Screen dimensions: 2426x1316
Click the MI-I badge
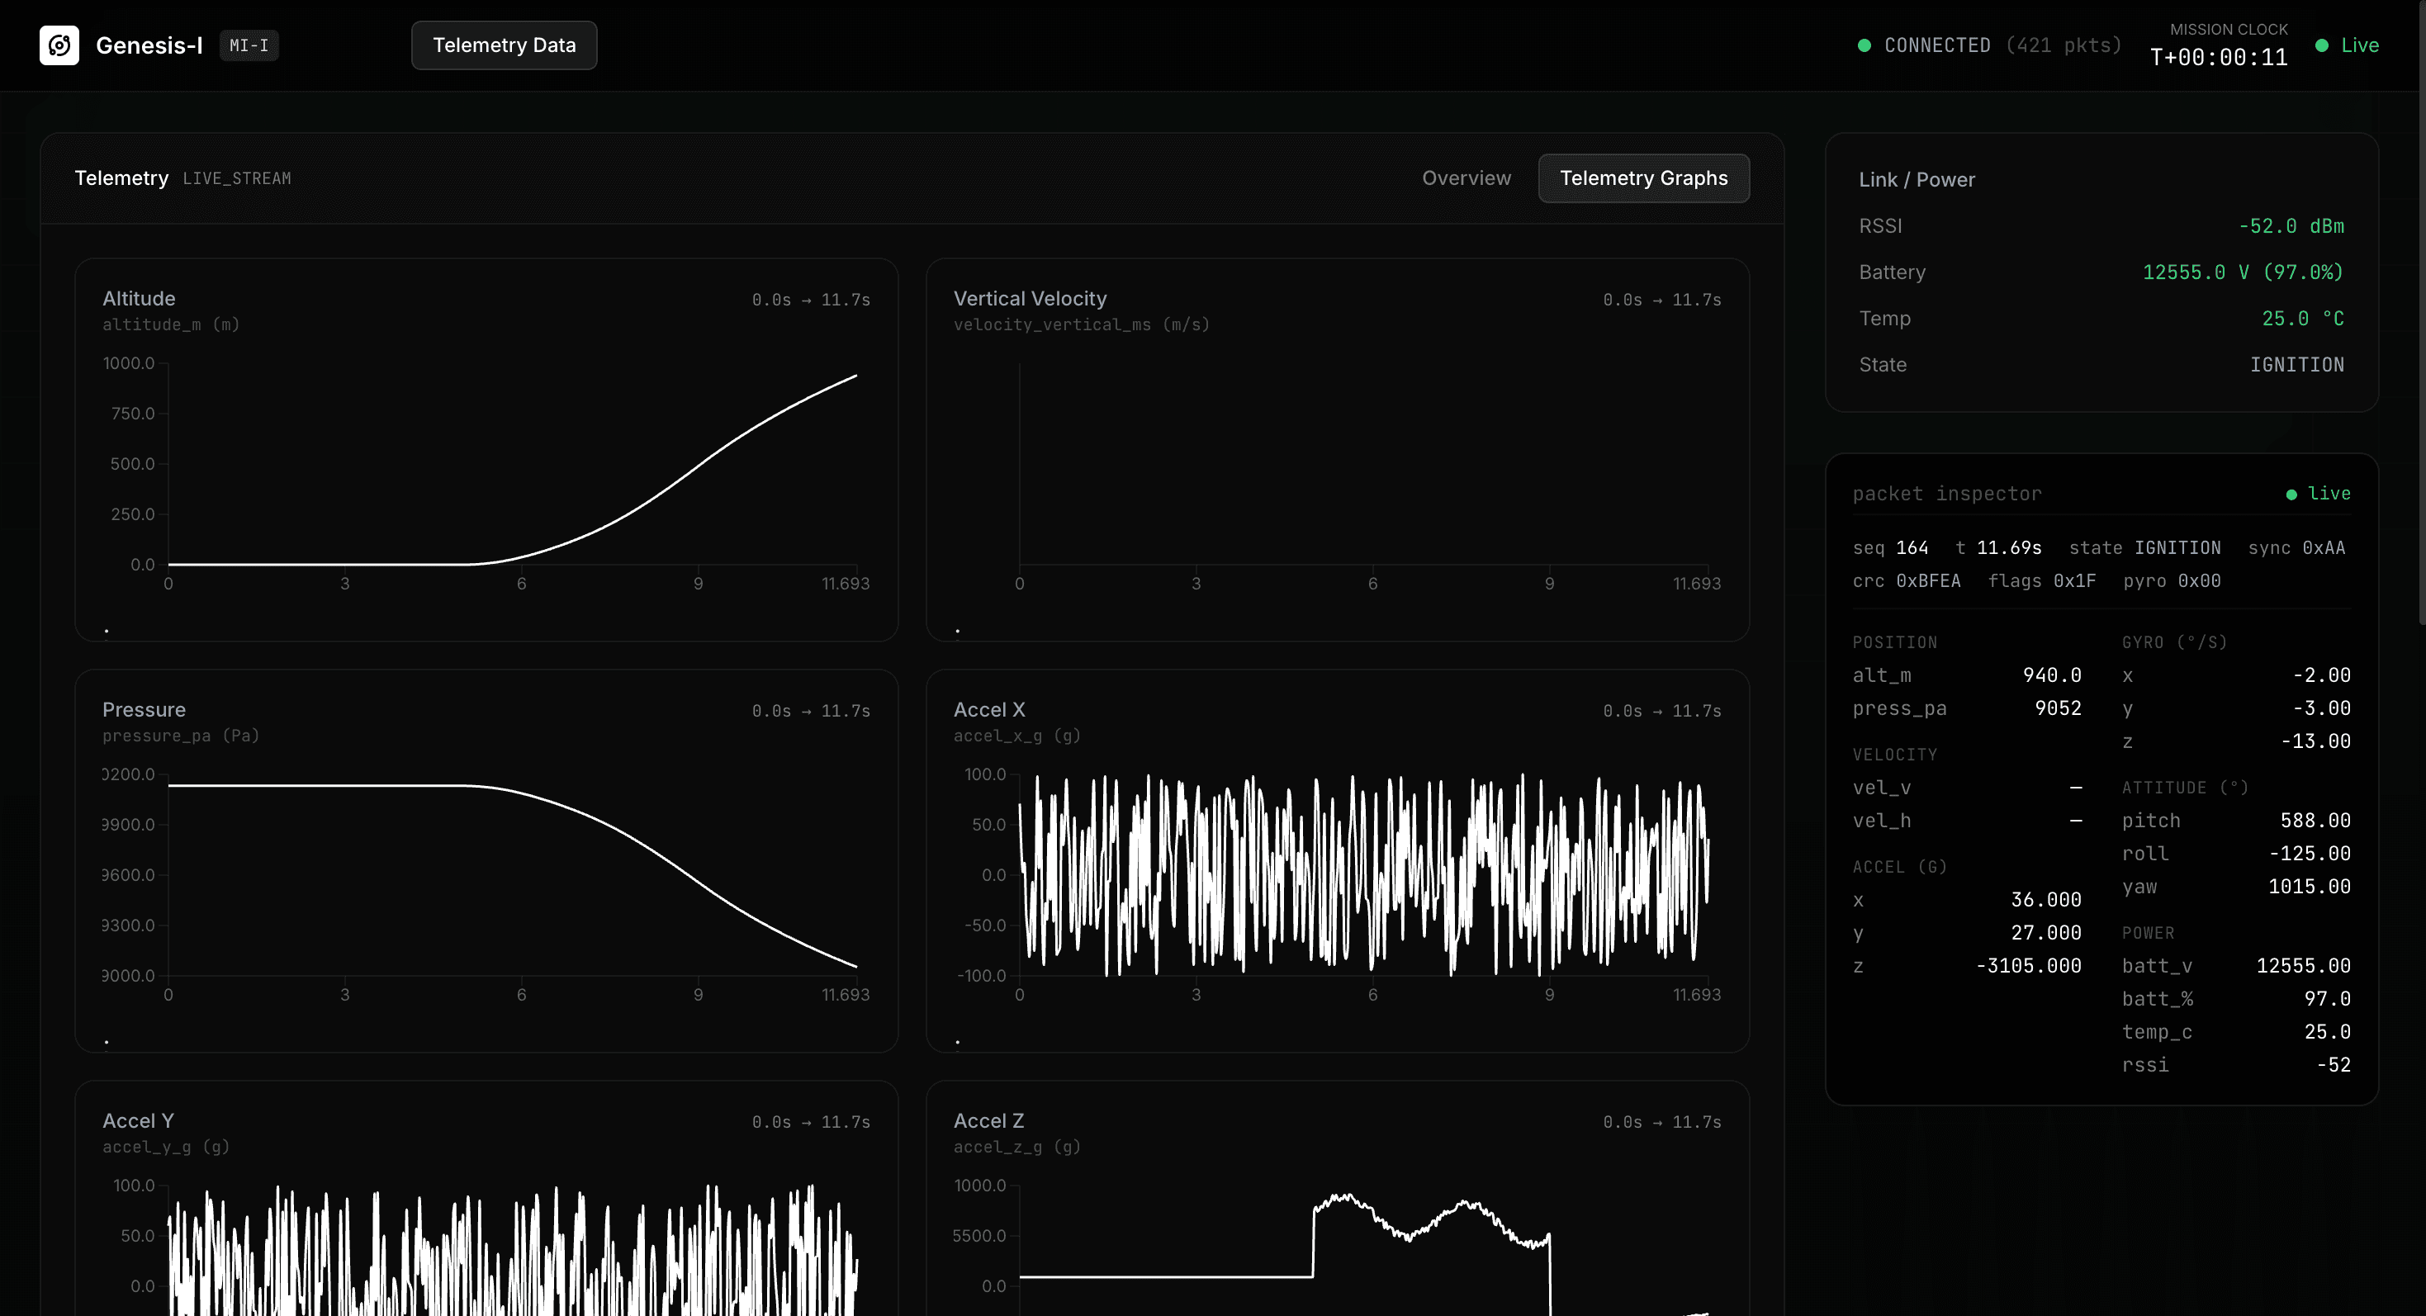pos(249,45)
